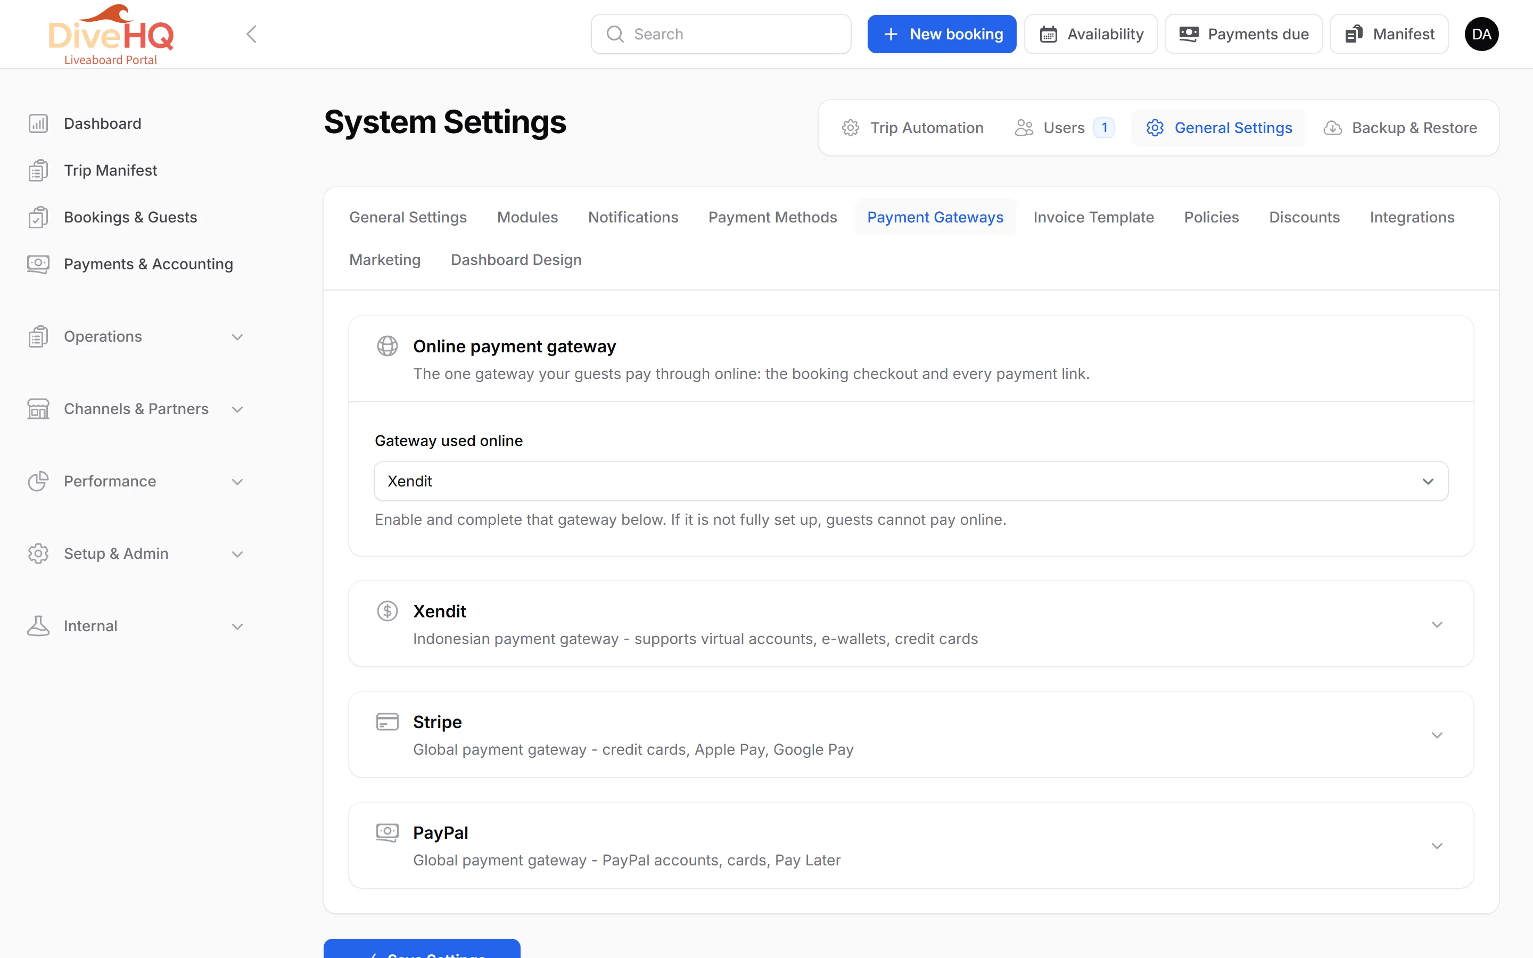
Task: Click the DiveHQ Liveaboard Portal logo
Action: pyautogui.click(x=111, y=34)
